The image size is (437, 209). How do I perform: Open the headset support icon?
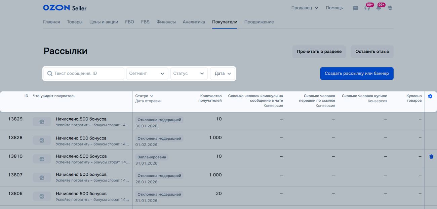(367, 8)
